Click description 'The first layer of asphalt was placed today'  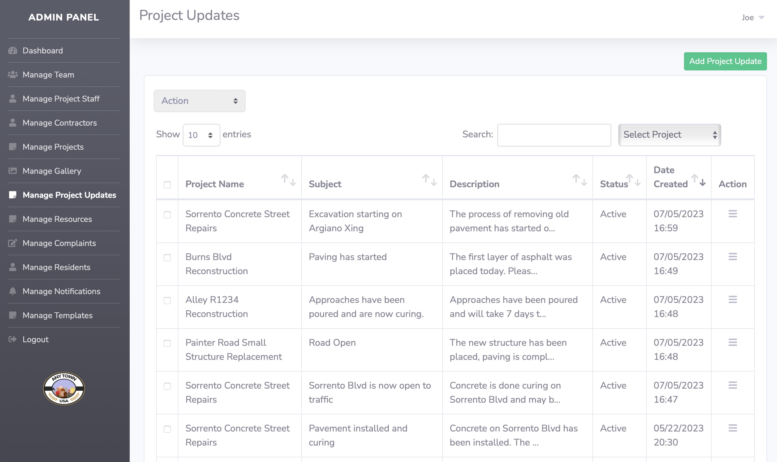[511, 264]
